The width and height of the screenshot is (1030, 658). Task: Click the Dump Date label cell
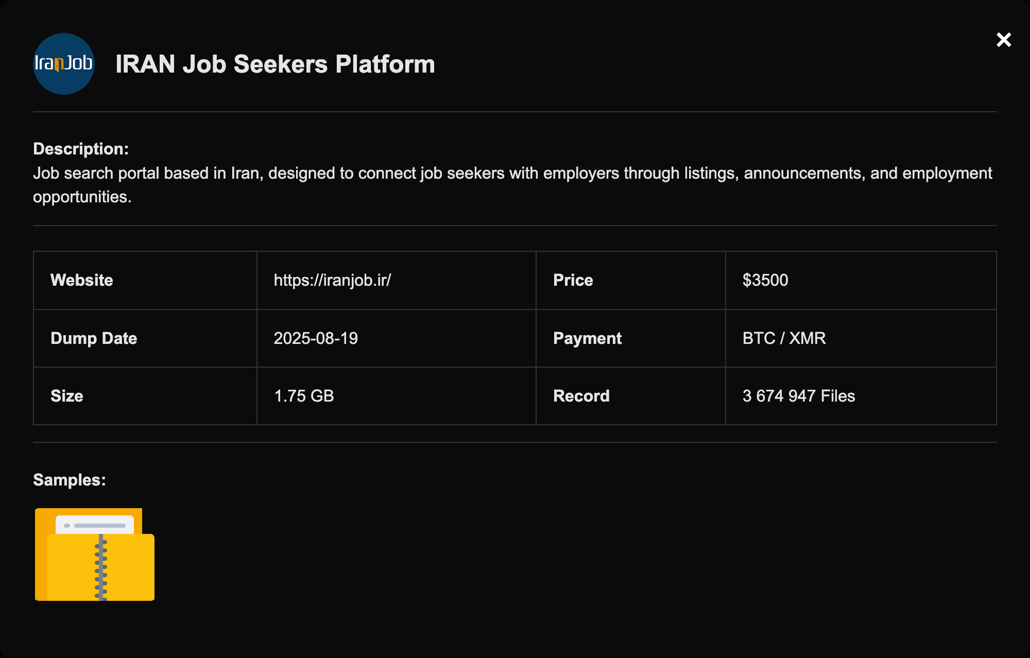click(x=94, y=338)
